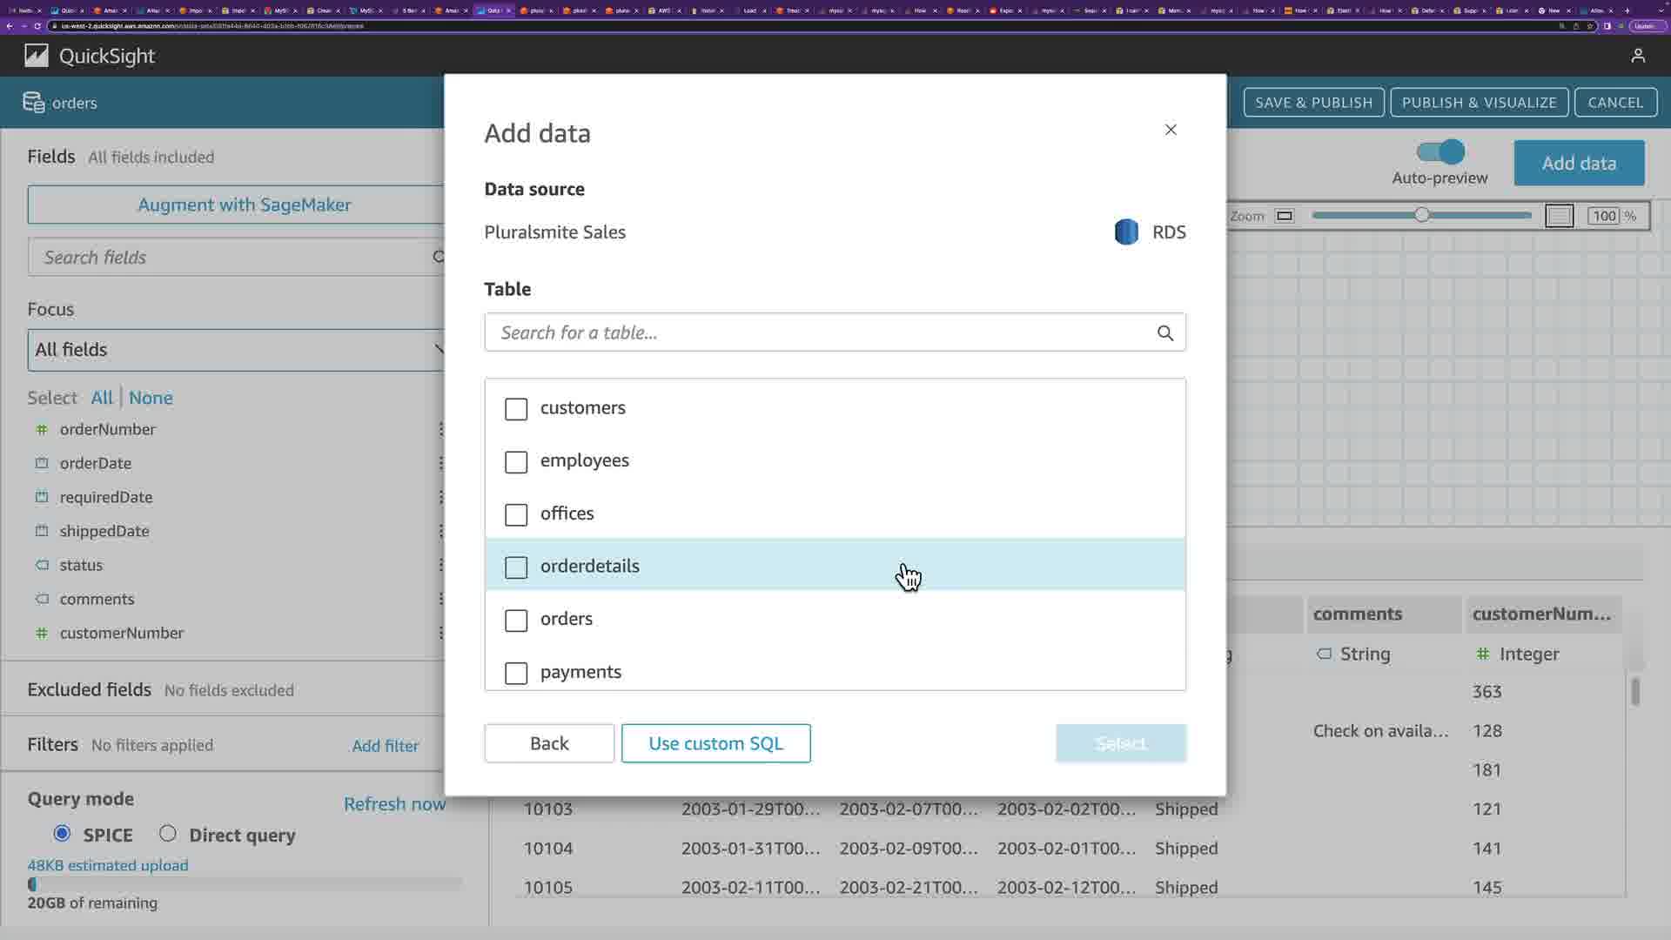Screen dimensions: 1671x940
Task: Click the Use custom SQL button
Action: [715, 743]
